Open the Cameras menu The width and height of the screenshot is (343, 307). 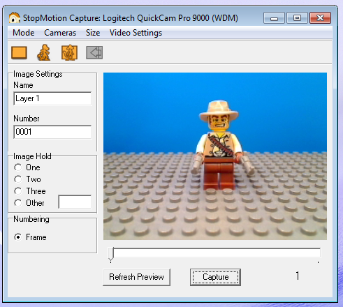(60, 33)
